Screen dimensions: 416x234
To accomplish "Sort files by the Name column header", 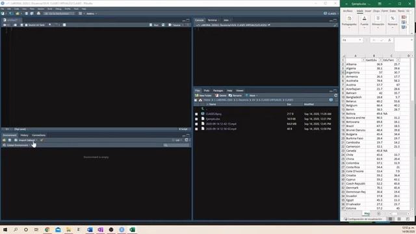I will click(213, 105).
